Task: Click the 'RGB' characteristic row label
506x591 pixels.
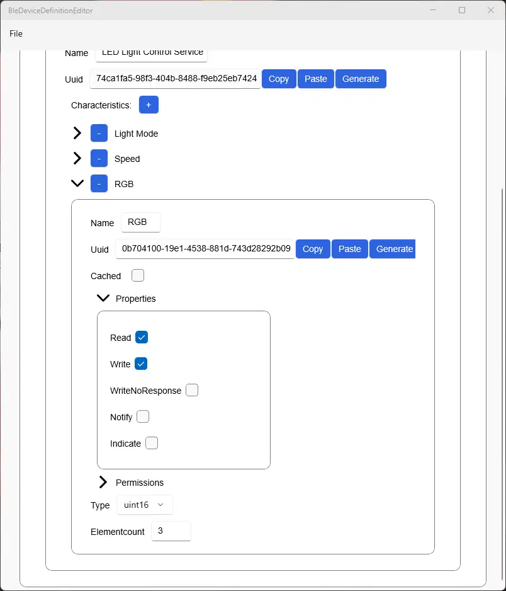Action: point(124,184)
